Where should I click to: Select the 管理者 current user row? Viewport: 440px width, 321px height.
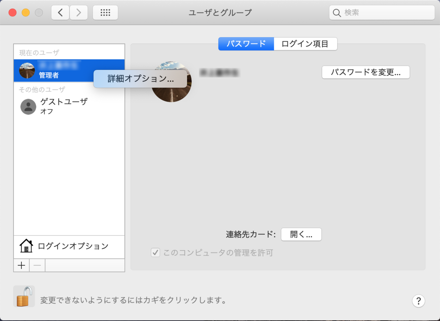tap(69, 71)
